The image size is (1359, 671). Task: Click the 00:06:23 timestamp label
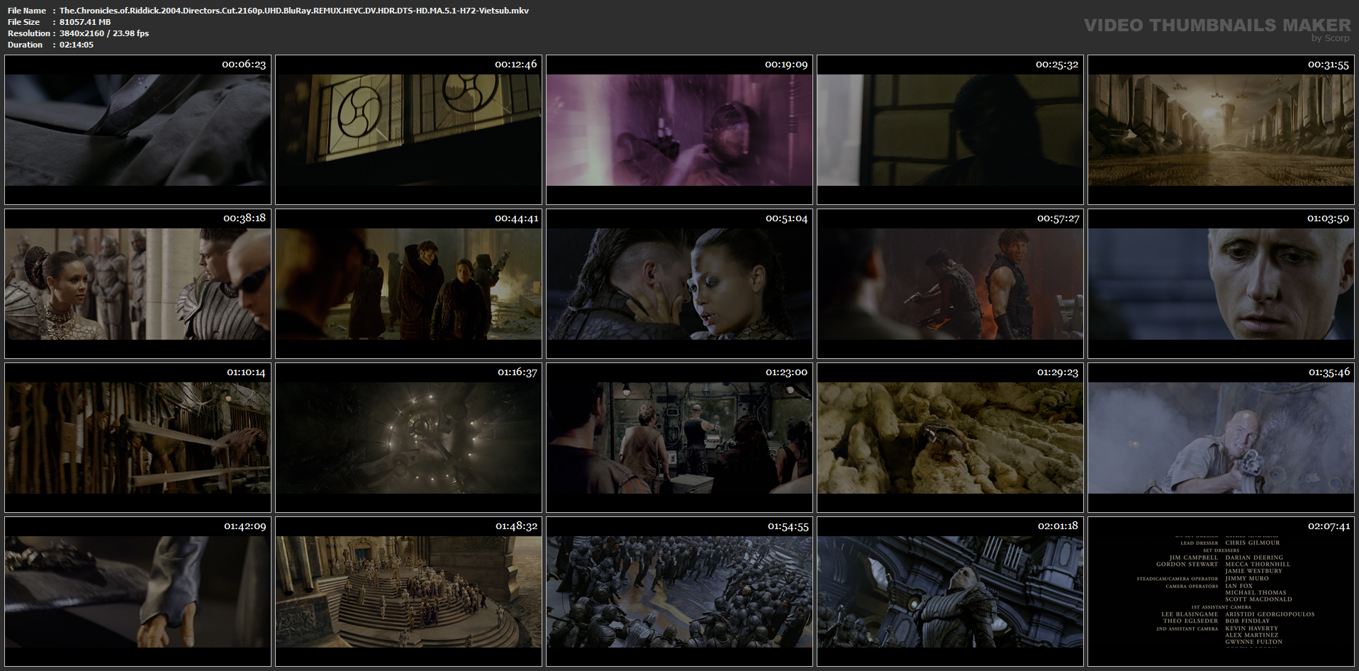point(244,65)
